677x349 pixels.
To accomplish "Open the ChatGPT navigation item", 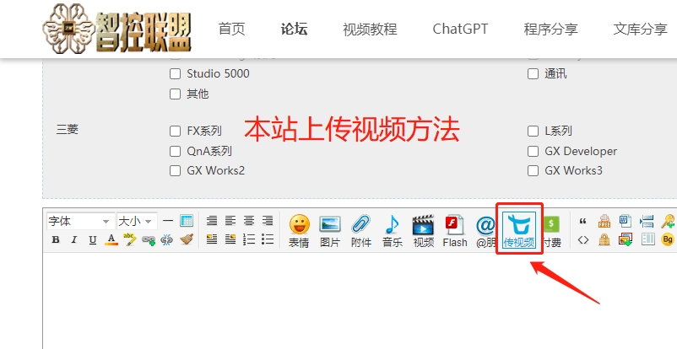I will (x=460, y=30).
